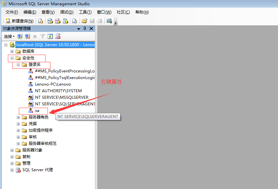Expand the SQL Server 代理 node
Viewport: 278px width, 189px height.
[12, 170]
